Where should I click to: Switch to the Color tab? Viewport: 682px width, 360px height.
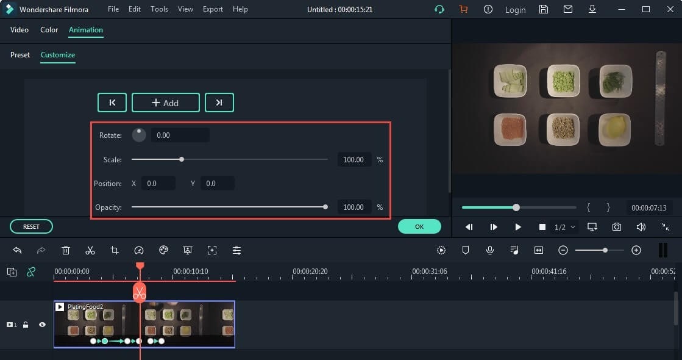click(49, 30)
